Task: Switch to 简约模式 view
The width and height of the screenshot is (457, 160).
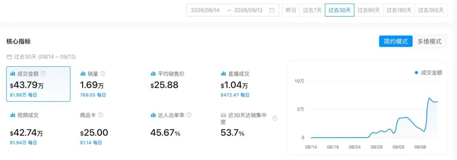Action: [x=396, y=41]
